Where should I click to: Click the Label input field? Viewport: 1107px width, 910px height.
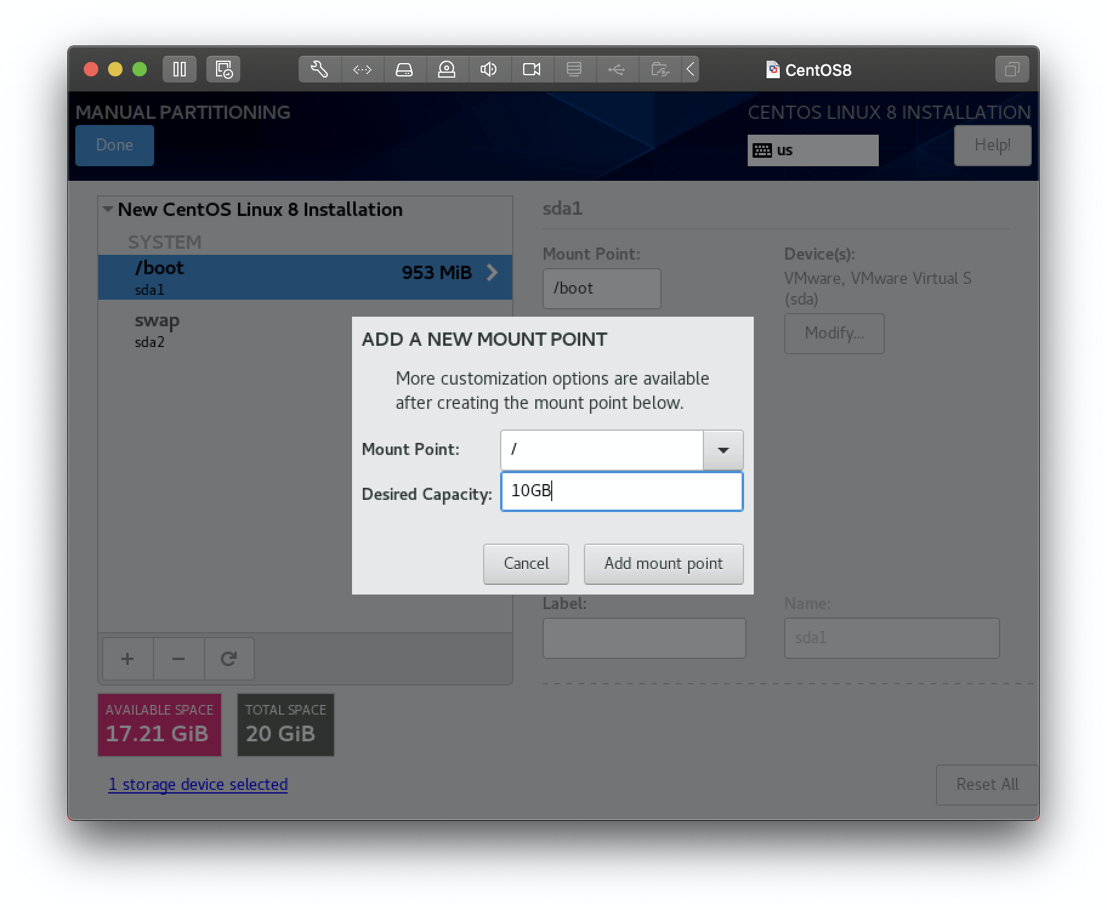[644, 638]
